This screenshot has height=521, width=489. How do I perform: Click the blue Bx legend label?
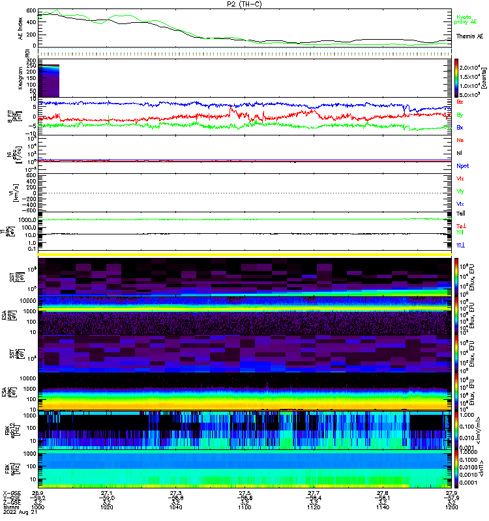tap(460, 128)
